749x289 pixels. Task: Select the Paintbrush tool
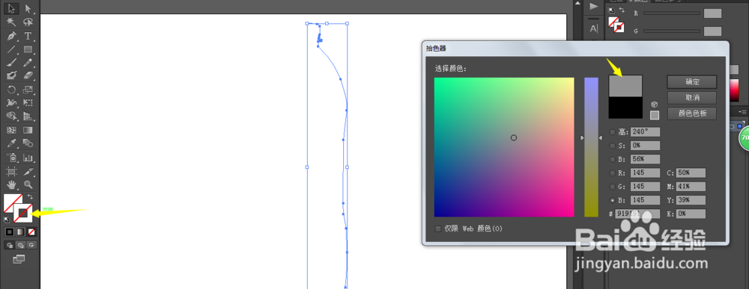click(x=12, y=62)
